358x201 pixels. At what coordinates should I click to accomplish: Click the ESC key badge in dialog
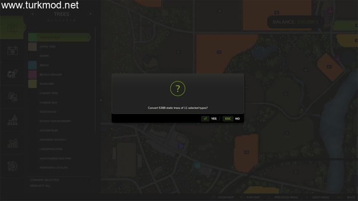(227, 119)
